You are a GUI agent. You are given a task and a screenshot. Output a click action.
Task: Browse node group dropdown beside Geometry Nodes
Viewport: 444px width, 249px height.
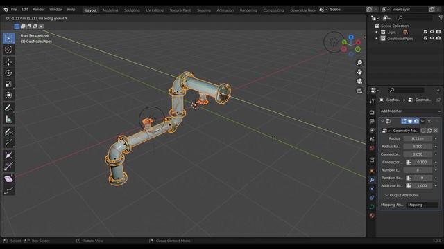(x=386, y=131)
